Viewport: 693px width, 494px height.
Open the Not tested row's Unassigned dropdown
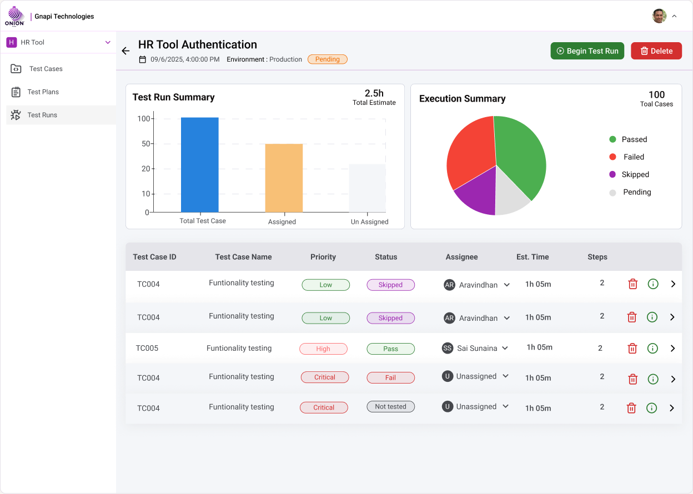pyautogui.click(x=505, y=406)
